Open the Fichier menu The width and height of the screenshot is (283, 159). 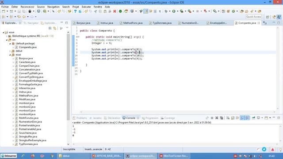(x=5, y=7)
